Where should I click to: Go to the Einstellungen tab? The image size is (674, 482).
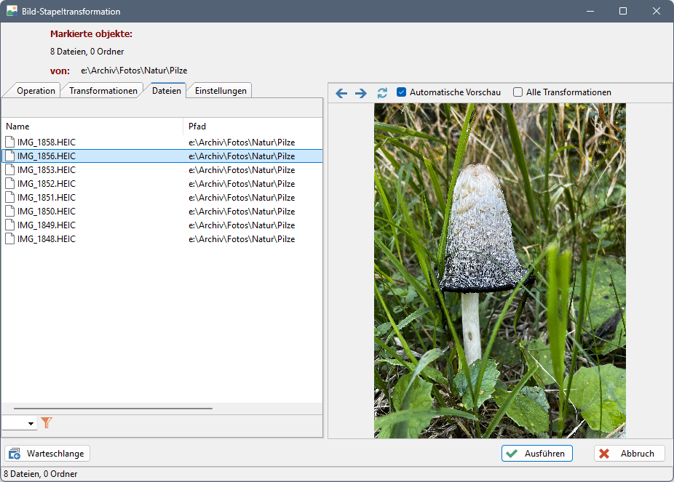click(222, 91)
